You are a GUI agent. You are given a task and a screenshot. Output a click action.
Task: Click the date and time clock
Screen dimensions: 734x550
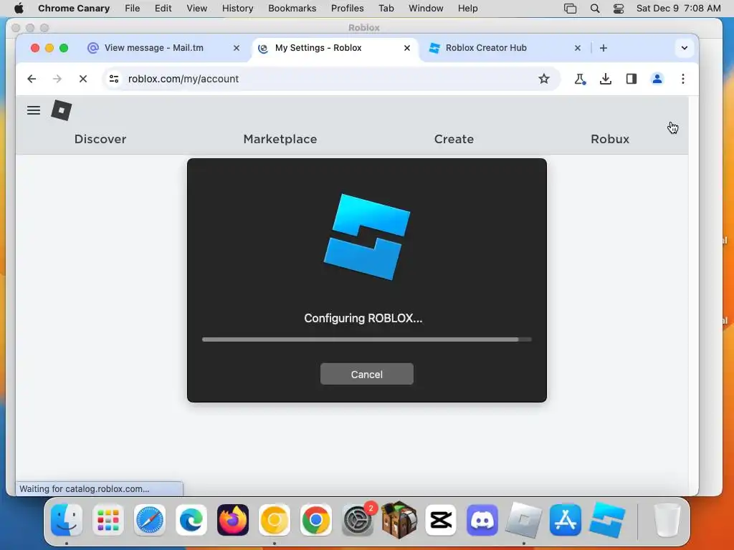click(x=678, y=9)
